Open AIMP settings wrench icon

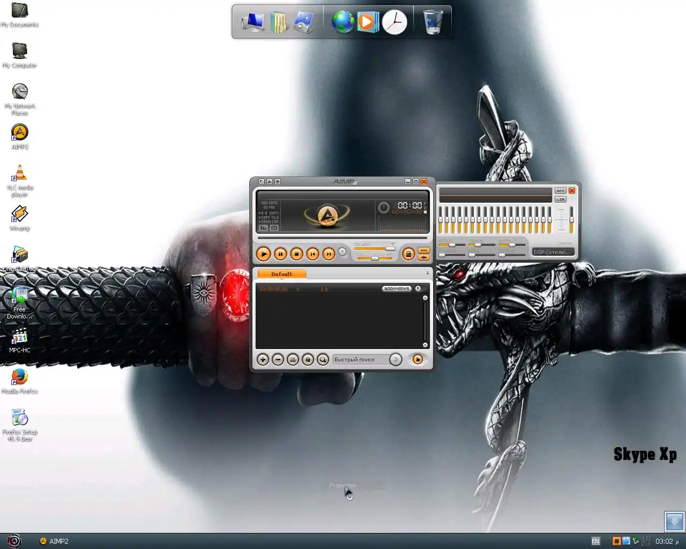(270, 182)
